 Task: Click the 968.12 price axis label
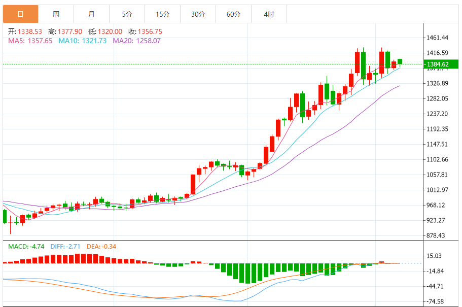click(436, 205)
